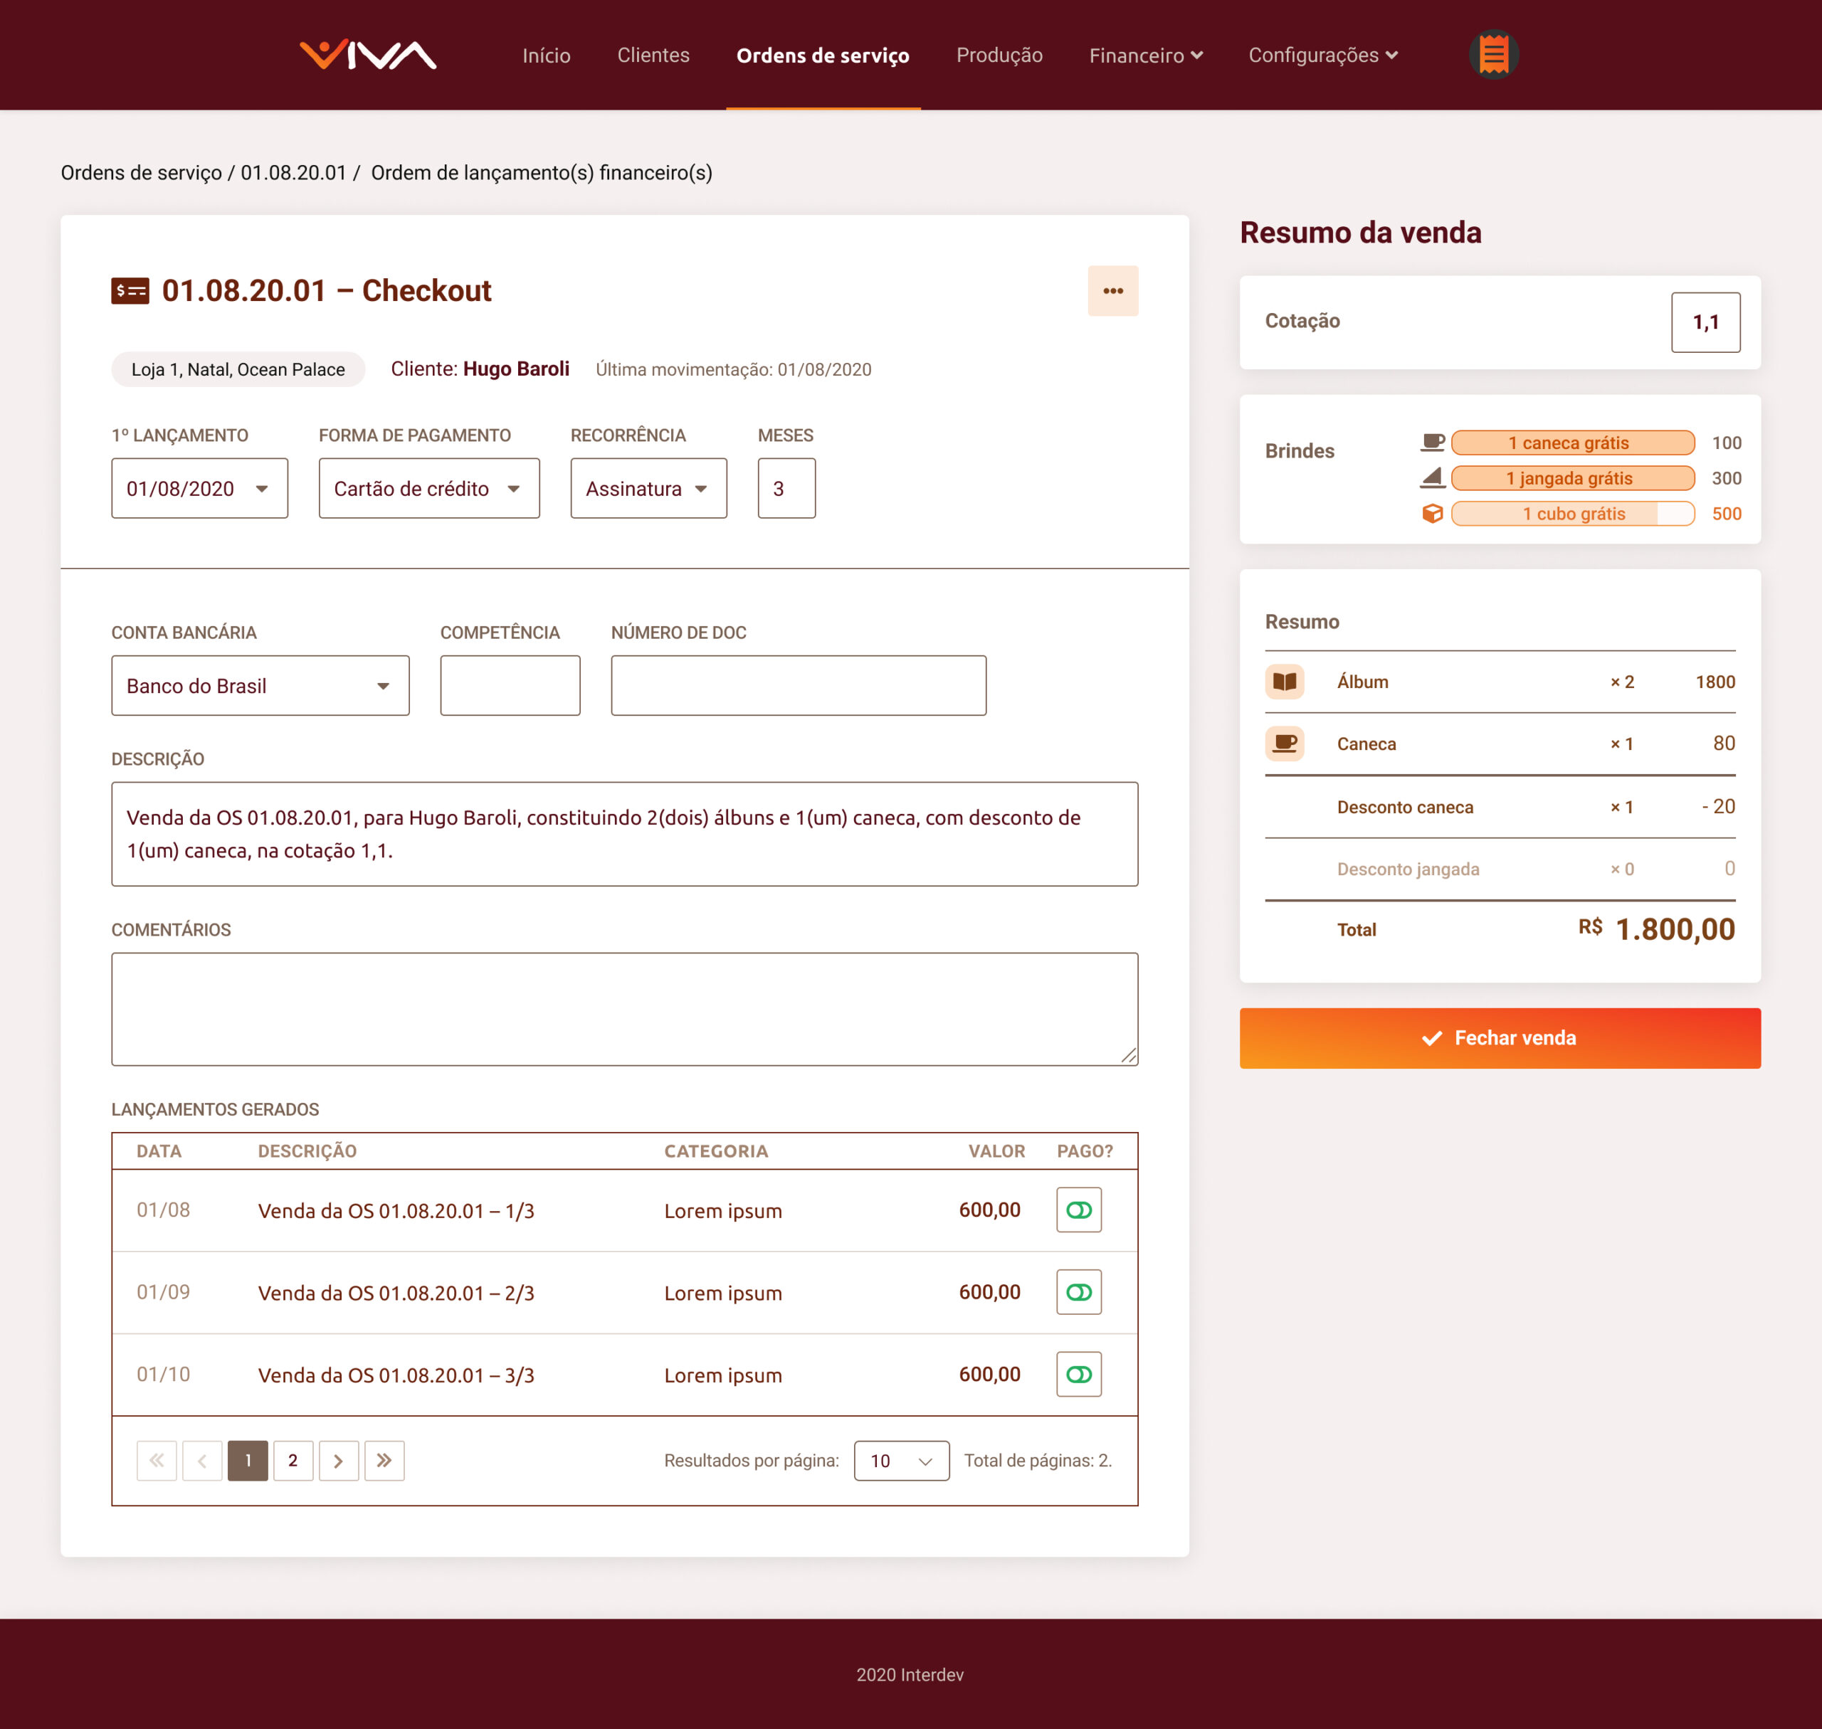Screen dimensions: 1822x1729
Task: Click the VIVA logo
Action: tap(368, 55)
